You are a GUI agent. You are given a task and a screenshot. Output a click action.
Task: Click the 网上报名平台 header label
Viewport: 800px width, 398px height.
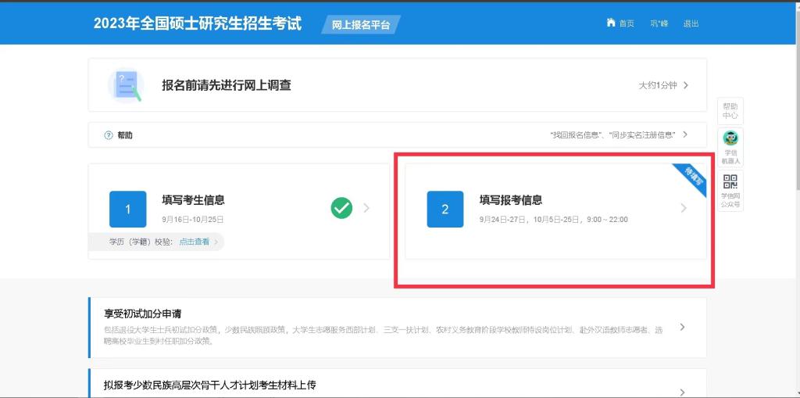[x=360, y=24]
